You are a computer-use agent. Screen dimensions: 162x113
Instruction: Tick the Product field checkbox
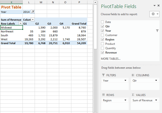[x=102, y=44]
